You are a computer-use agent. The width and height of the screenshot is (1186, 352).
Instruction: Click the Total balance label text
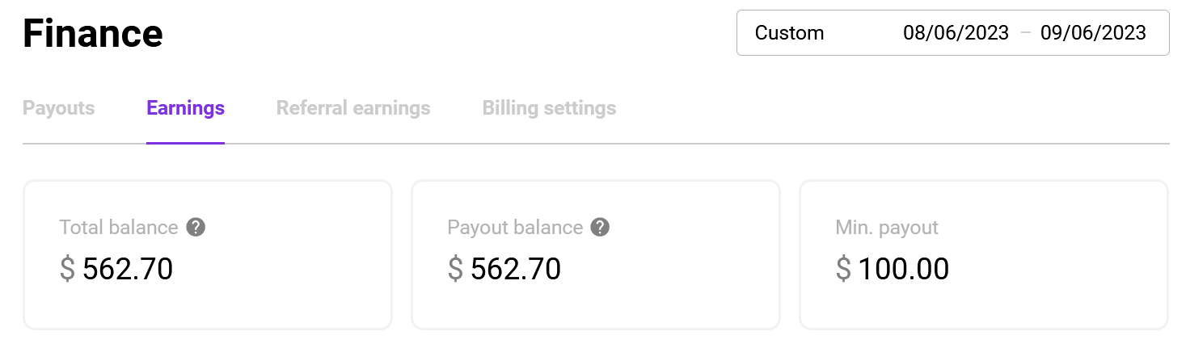coord(119,228)
